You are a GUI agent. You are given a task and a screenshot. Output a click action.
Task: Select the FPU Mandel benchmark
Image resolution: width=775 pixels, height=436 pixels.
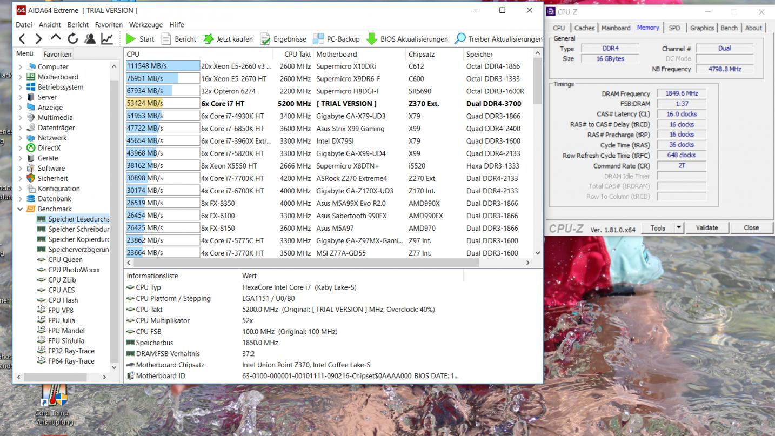pyautogui.click(x=66, y=331)
